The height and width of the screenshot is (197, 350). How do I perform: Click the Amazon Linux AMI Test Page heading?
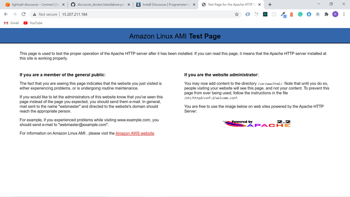175,36
